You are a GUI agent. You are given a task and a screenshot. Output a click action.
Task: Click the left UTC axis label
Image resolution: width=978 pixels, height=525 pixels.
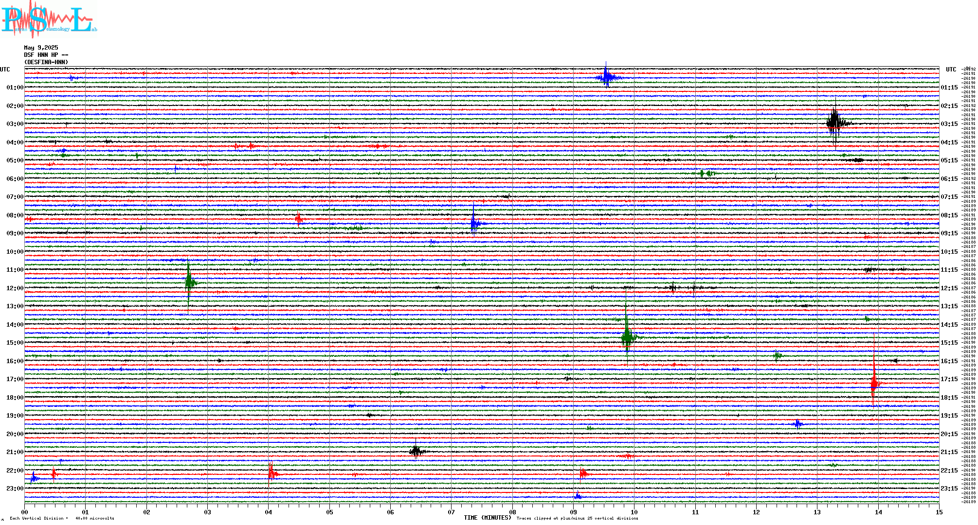coord(5,70)
